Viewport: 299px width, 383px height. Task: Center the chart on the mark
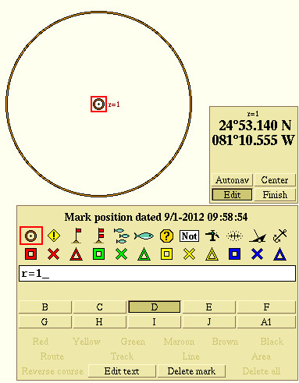[275, 179]
